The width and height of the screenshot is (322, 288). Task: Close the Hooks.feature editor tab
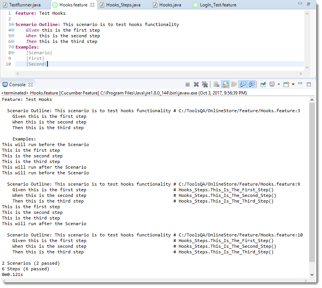tap(92, 5)
